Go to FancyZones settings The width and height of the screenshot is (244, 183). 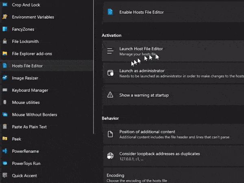click(x=47, y=29)
